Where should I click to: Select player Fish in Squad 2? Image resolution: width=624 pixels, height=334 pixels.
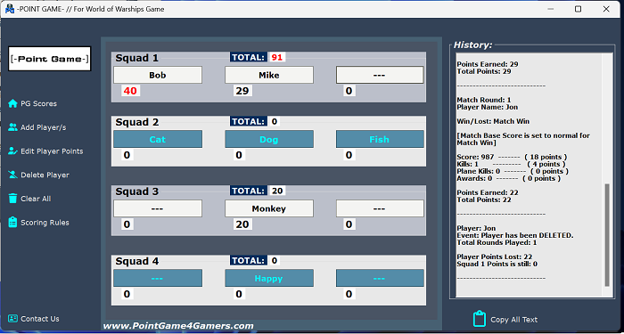(380, 139)
